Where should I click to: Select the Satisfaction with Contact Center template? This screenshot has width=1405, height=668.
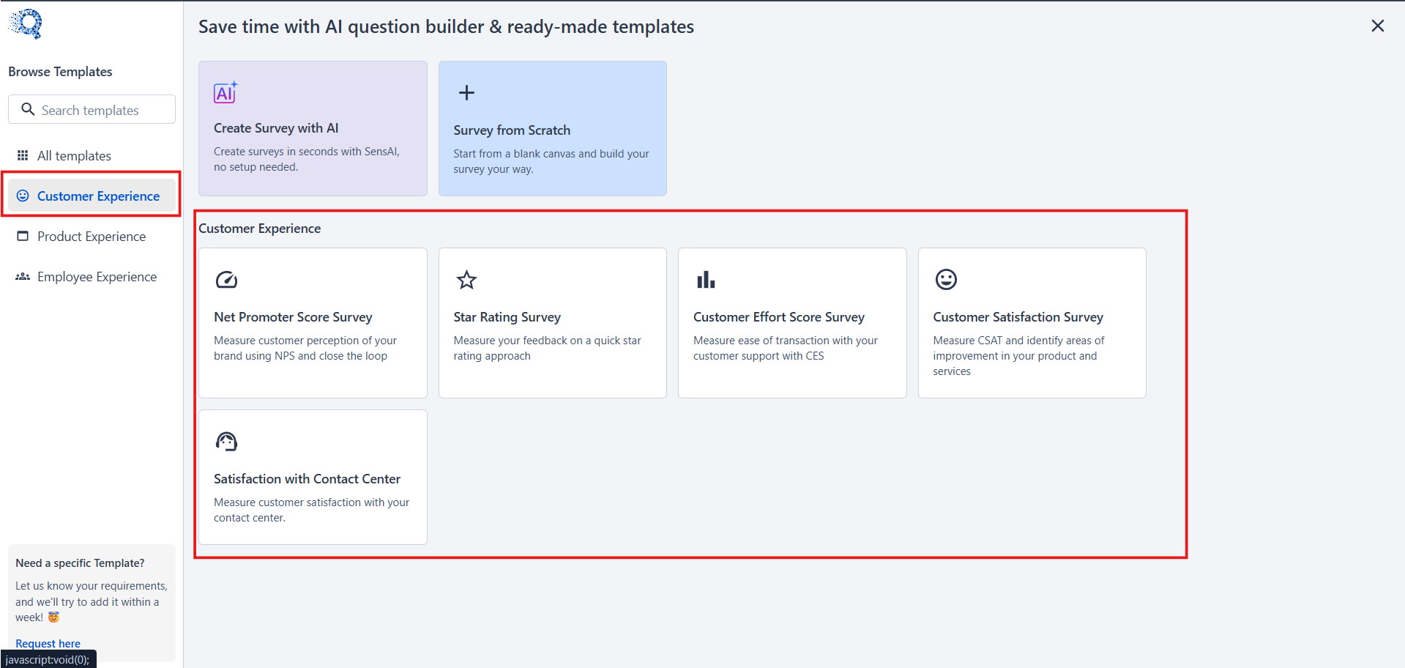(x=313, y=477)
